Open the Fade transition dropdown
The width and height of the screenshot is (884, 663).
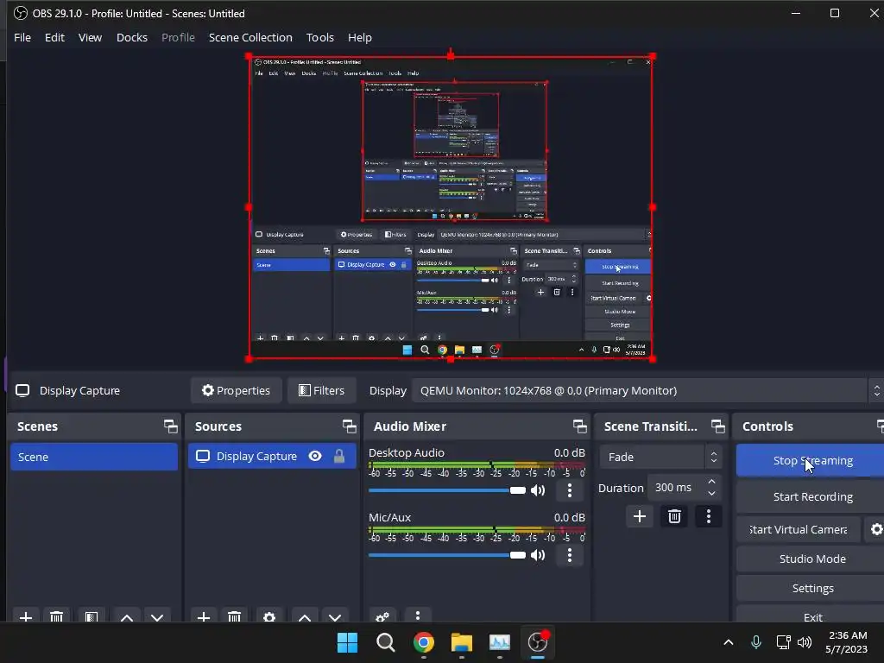pos(660,457)
